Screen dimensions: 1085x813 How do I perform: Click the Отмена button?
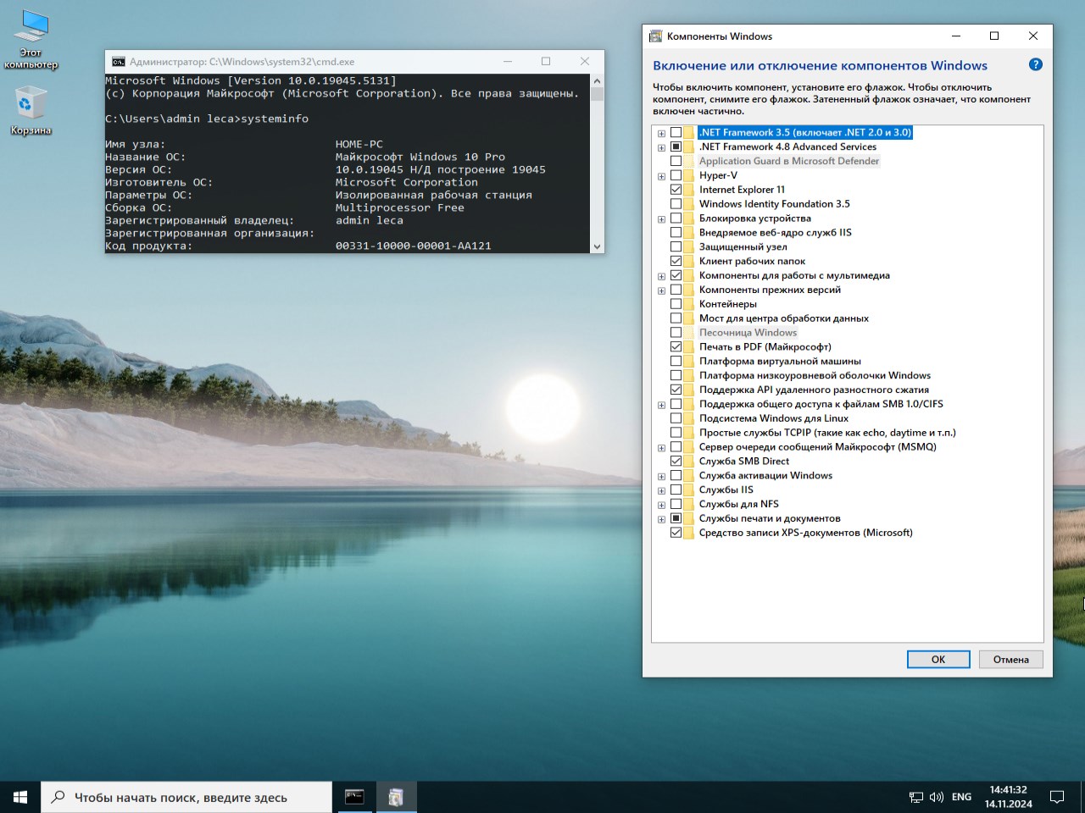pyautogui.click(x=1011, y=659)
